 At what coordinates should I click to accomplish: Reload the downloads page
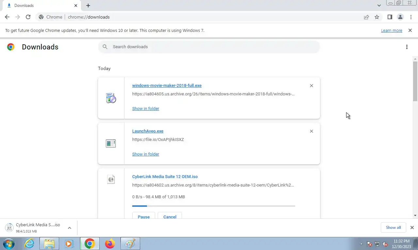[x=28, y=17]
